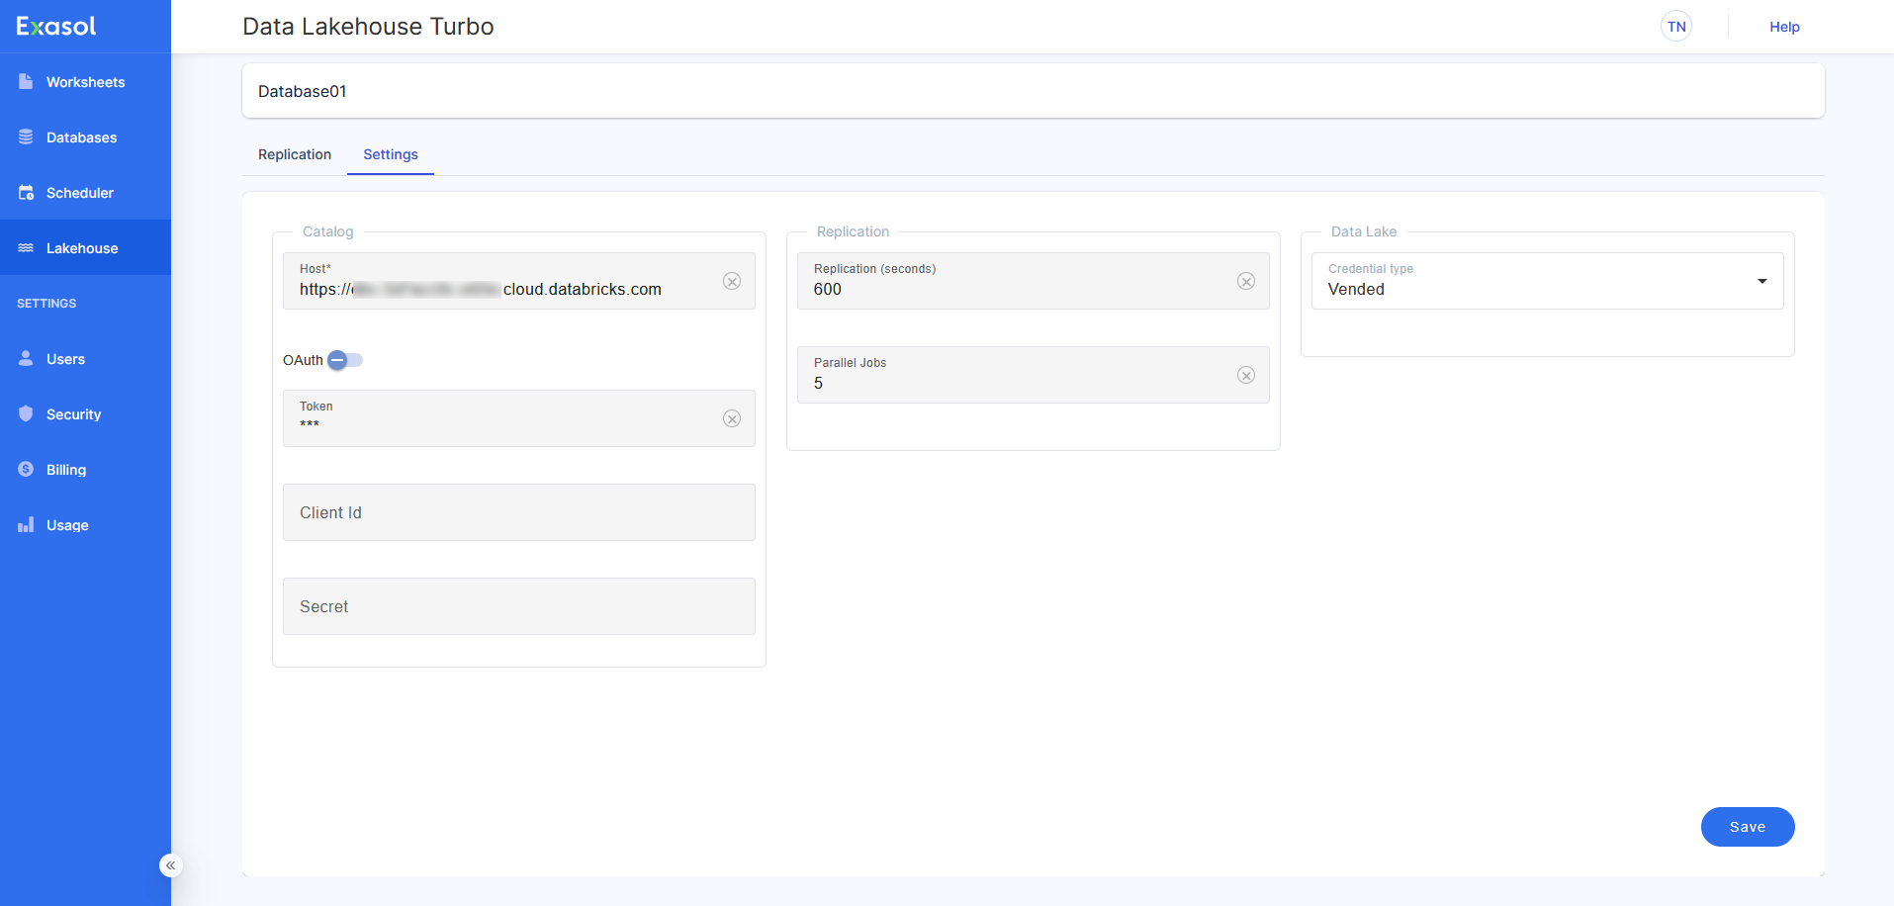Select the Settings tab

(391, 154)
